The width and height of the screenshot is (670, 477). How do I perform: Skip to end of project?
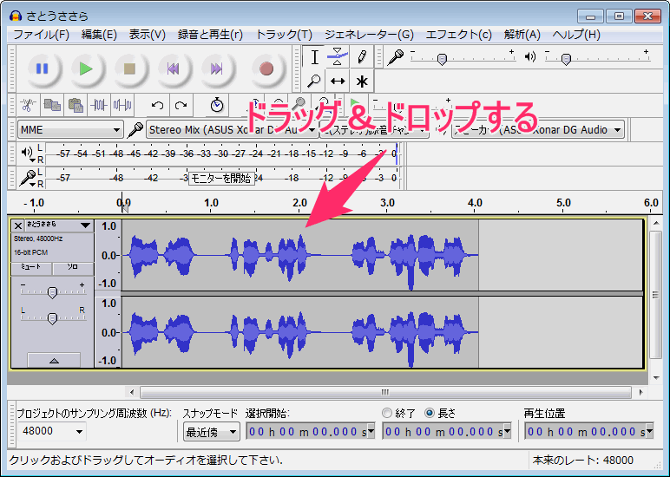pos(217,69)
